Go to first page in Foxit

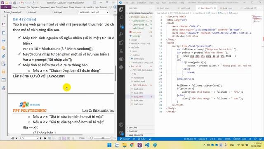tap(13, 138)
